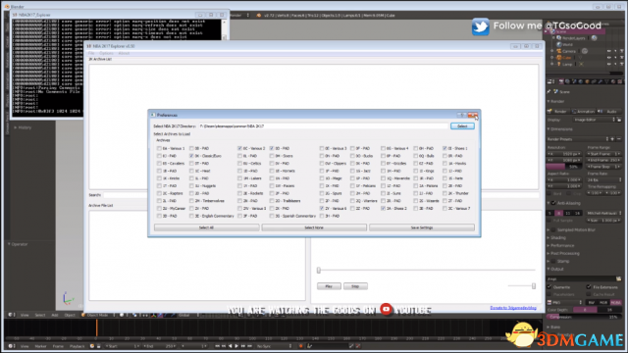Open the Modifiers wrench tab icon
Image resolution: width=628 pixels, height=353 pixels.
pos(601,81)
